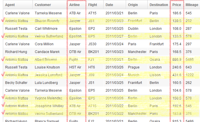Click red checkmark beside Yvonne Melendez row

[x=3, y=97]
